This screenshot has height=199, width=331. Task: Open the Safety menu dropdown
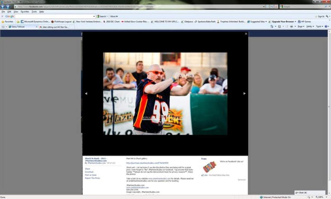(x=310, y=27)
